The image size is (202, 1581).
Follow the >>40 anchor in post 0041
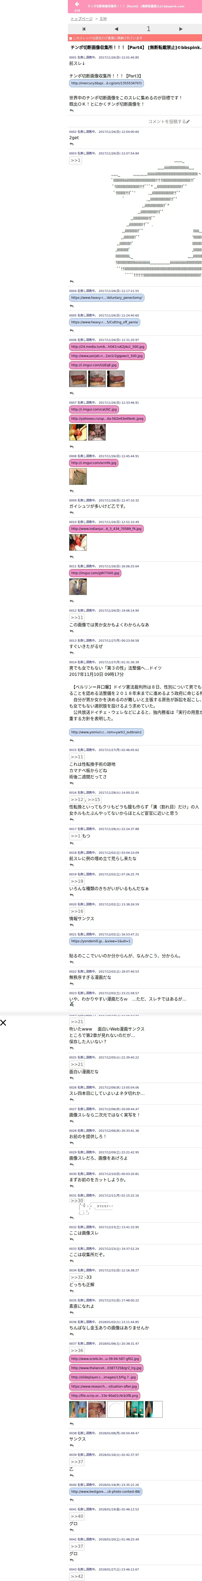coord(77,1516)
